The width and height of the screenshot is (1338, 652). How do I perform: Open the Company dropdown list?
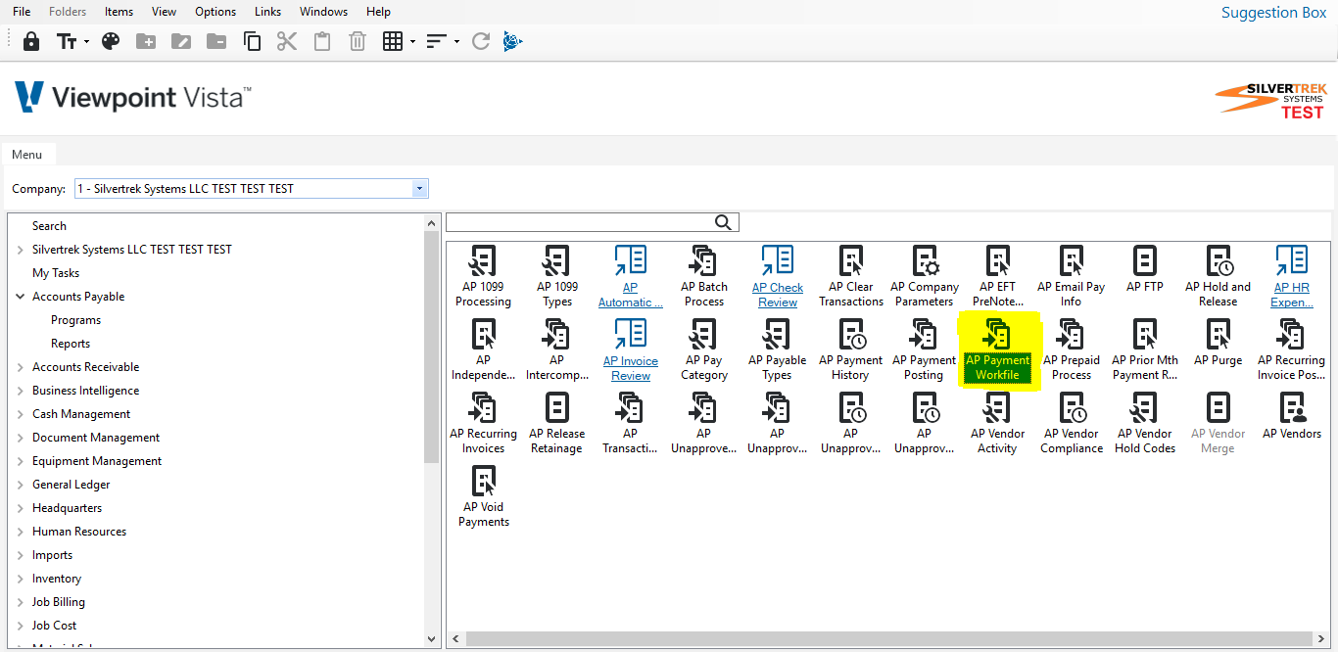pos(419,189)
